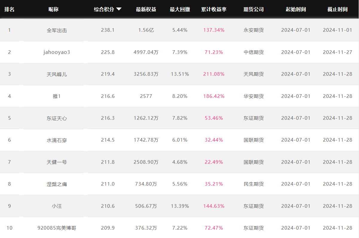Click 东证期货 in the 小汪 row
This screenshot has width=359, height=238.
[x=254, y=206]
